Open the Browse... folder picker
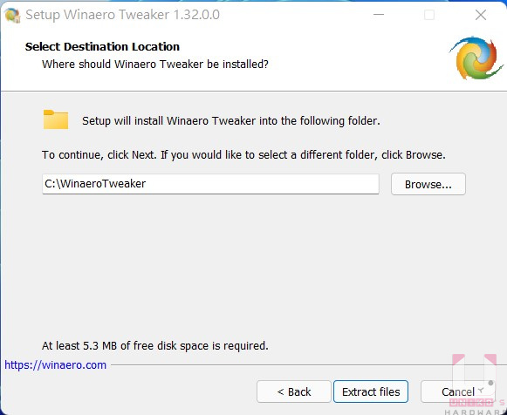 point(428,184)
